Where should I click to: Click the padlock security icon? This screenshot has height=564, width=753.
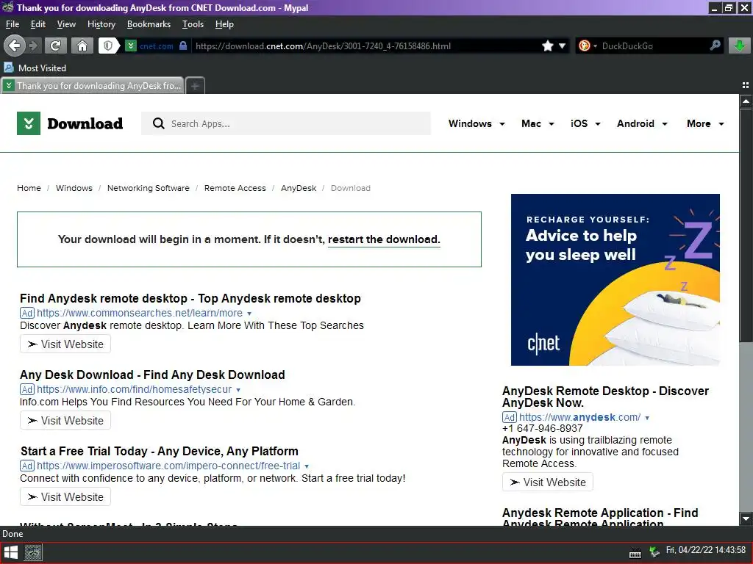[183, 46]
